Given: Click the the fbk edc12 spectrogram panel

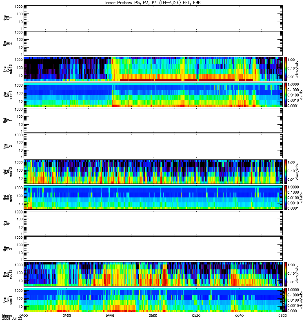Looking at the screenshot, I should [x=153, y=274].
